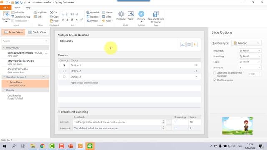Insert a numbered list

pos(68,14)
